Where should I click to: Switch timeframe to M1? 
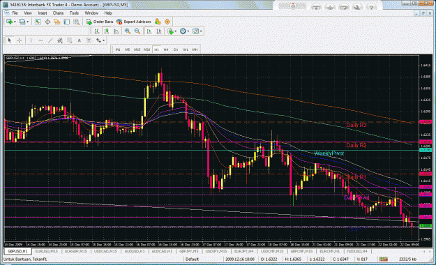click(x=118, y=50)
